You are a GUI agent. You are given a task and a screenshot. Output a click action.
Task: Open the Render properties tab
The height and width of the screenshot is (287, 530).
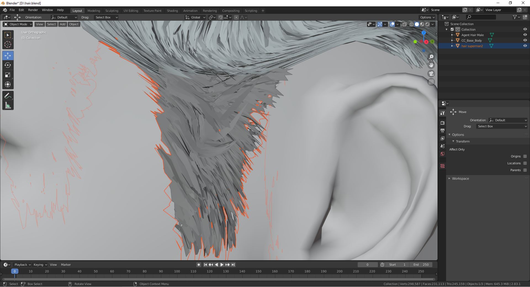click(442, 123)
